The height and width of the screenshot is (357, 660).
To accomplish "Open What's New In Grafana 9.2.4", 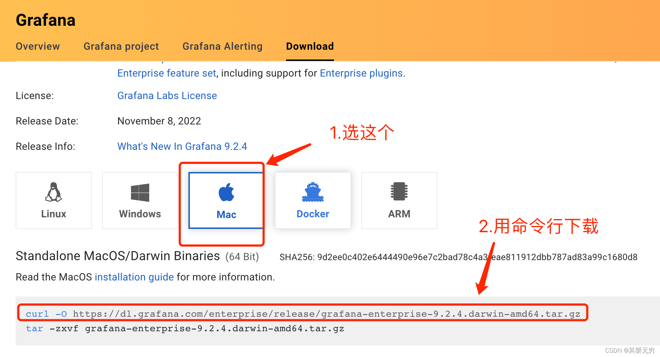I will click(182, 147).
